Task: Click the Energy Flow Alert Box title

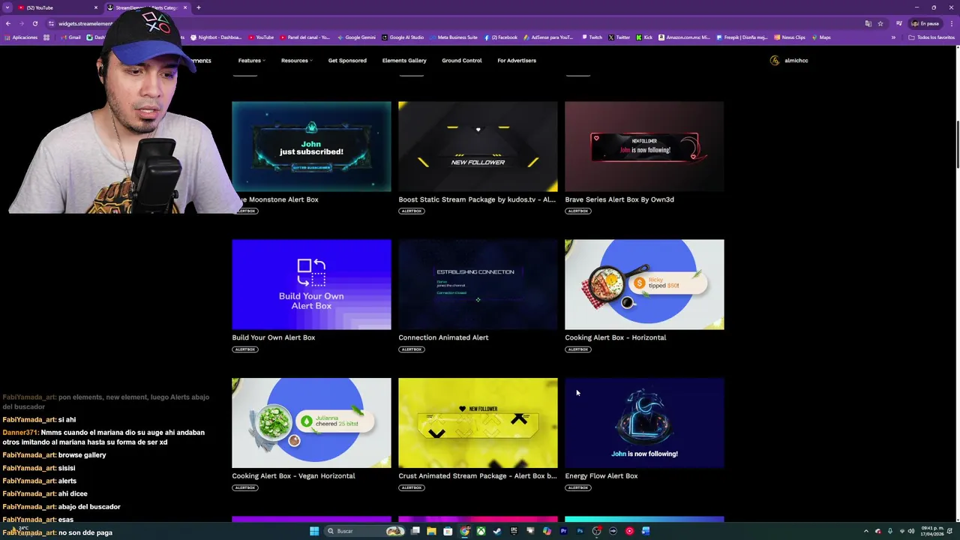Action: (x=601, y=475)
